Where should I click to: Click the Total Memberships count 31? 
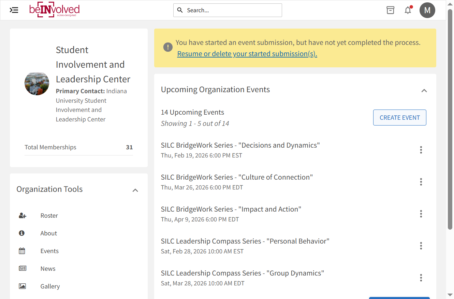[x=129, y=147]
